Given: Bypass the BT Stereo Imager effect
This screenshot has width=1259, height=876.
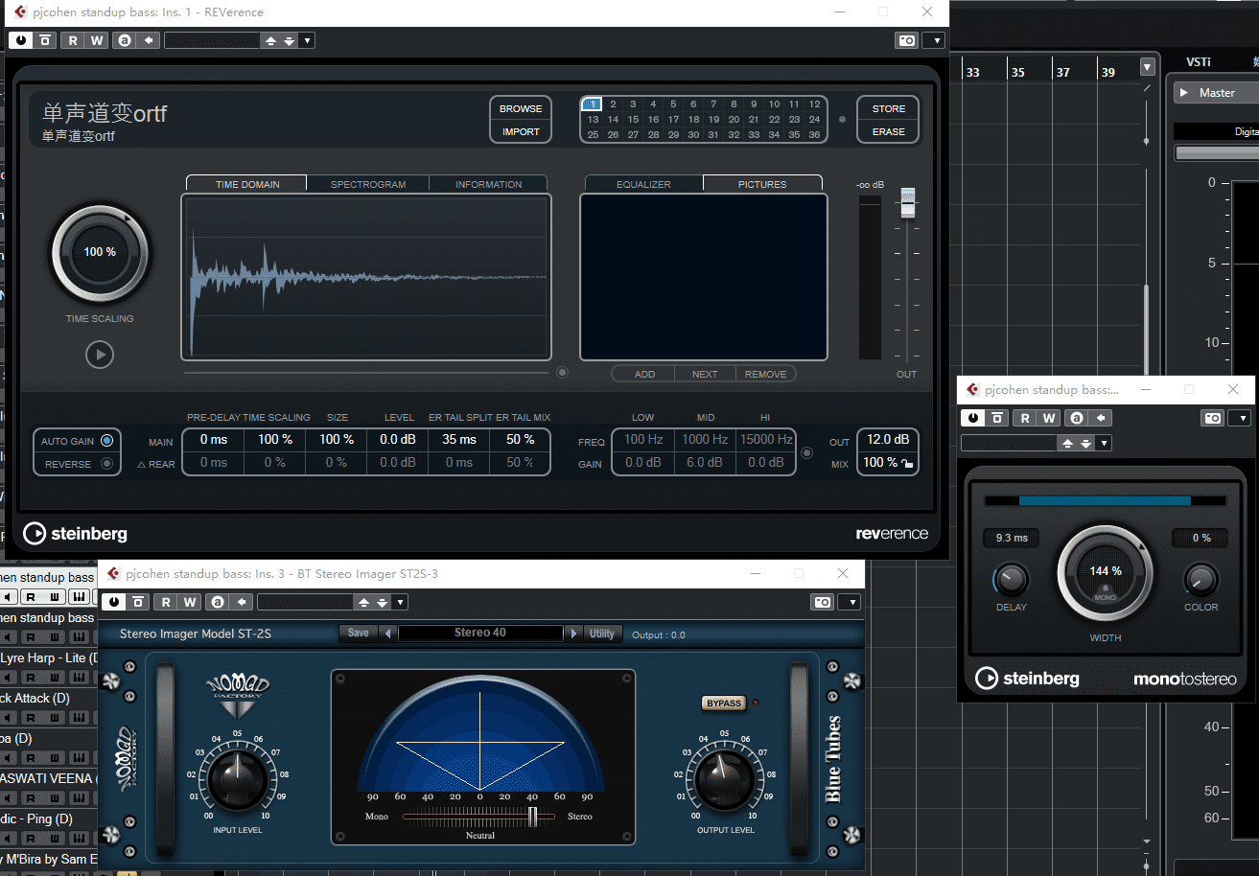Looking at the screenshot, I should pos(138,602).
